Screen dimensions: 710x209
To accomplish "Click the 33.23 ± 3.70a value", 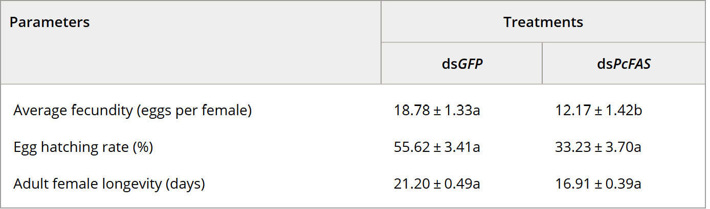I will 598,147.
